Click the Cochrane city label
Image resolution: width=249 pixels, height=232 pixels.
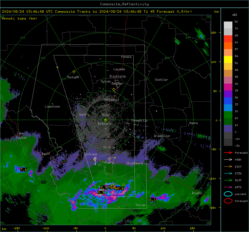click(x=90, y=154)
